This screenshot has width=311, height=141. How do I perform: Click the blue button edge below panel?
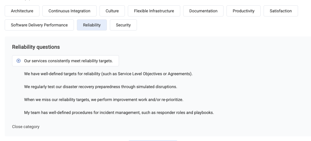(153, 141)
